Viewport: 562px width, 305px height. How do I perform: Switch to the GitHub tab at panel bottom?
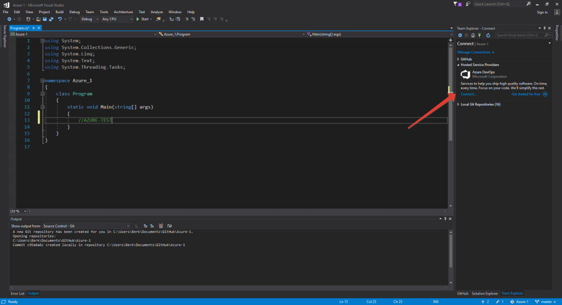click(462, 293)
